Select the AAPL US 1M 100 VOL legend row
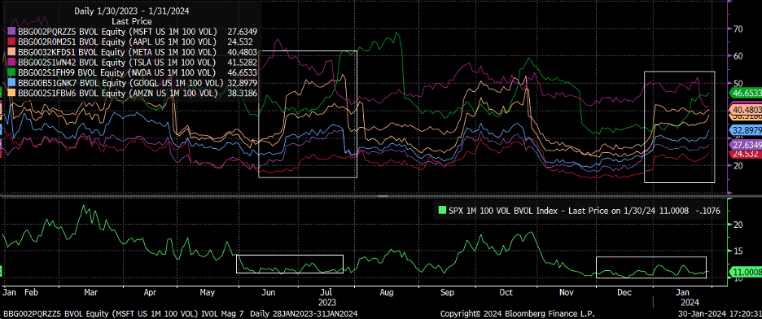Screen dimensions: 762x319 (134, 42)
